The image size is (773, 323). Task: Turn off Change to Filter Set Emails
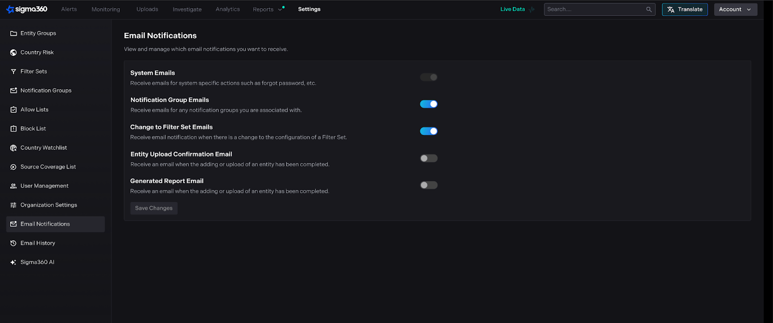click(x=429, y=131)
